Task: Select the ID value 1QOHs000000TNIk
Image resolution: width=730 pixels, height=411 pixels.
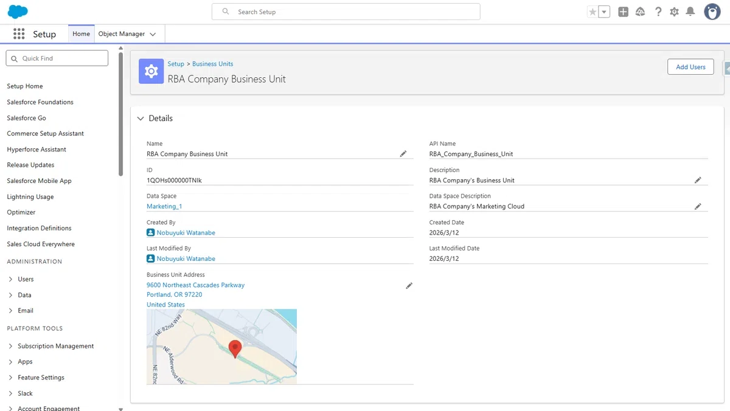Action: [x=175, y=181]
